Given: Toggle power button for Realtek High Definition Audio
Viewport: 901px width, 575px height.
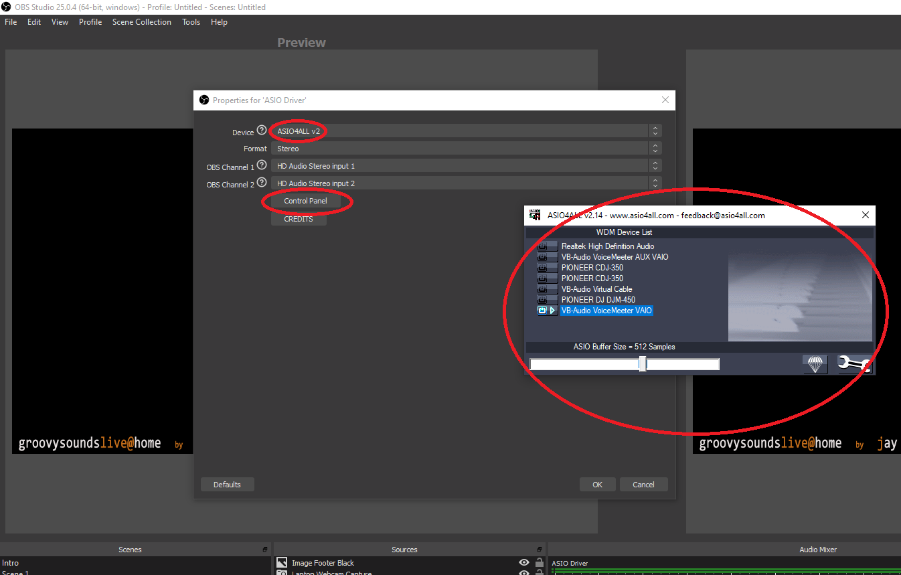Looking at the screenshot, I should pyautogui.click(x=543, y=246).
